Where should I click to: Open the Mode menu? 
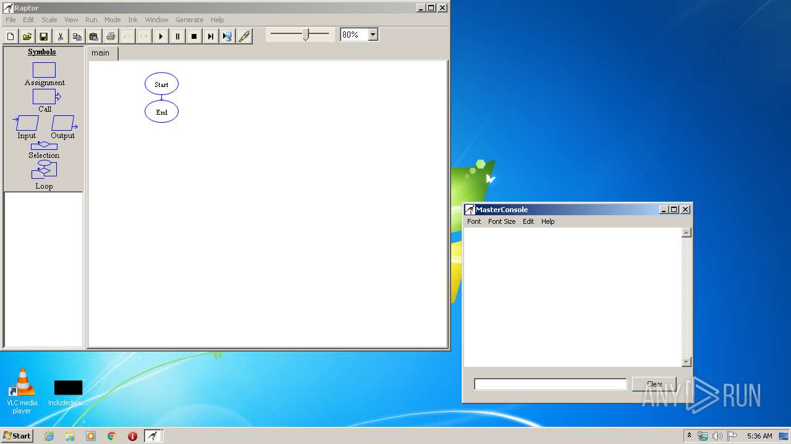pyautogui.click(x=112, y=20)
